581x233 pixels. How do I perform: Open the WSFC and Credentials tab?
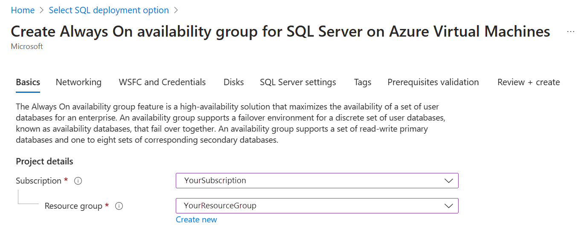(x=162, y=82)
